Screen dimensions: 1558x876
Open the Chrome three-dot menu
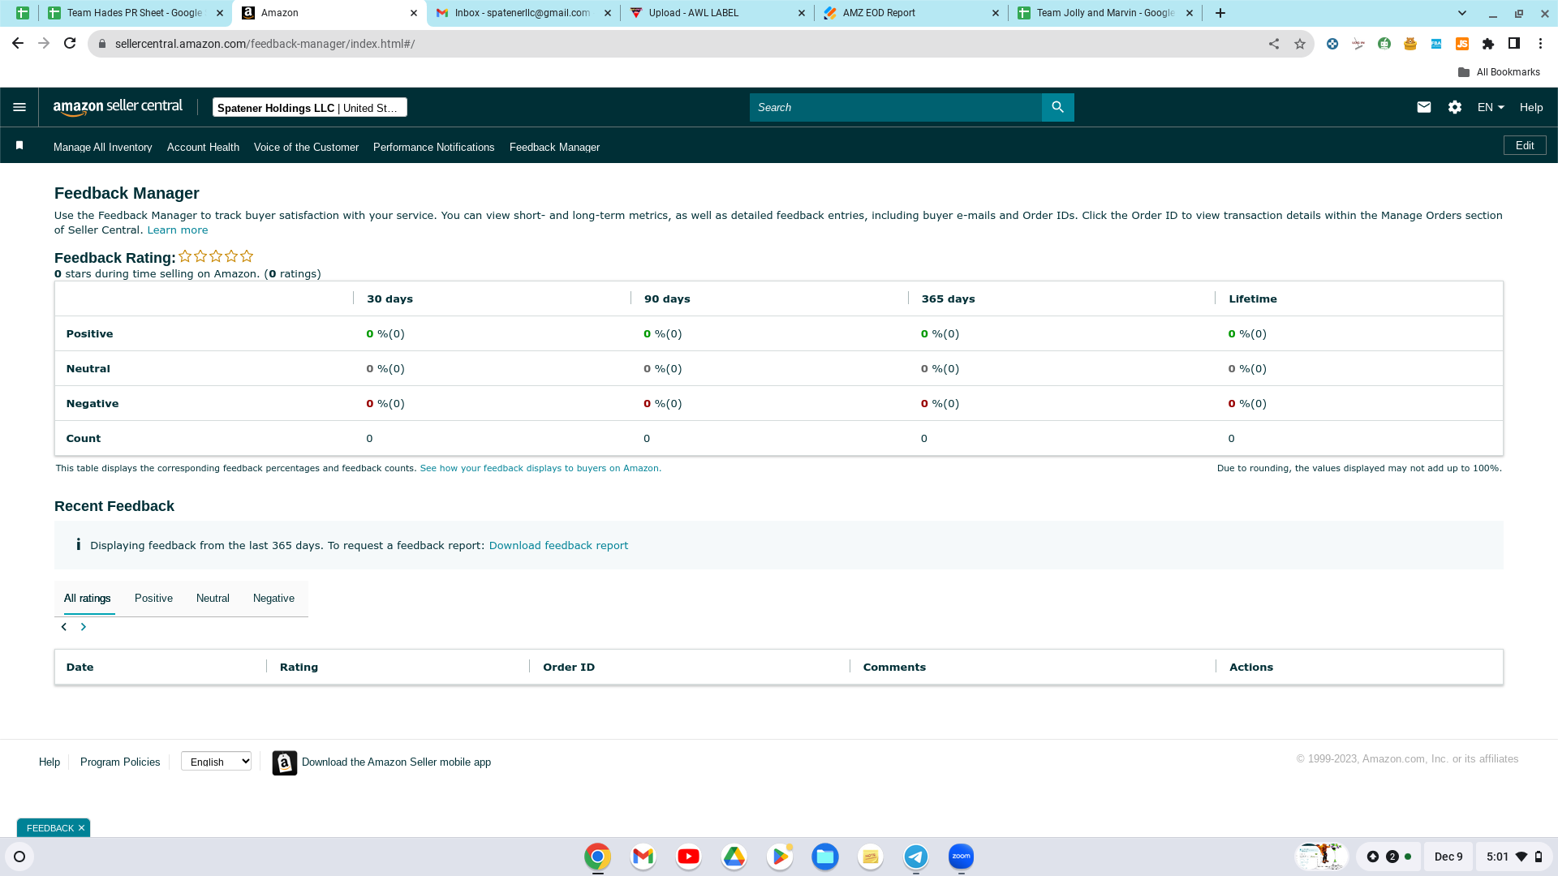pos(1539,44)
